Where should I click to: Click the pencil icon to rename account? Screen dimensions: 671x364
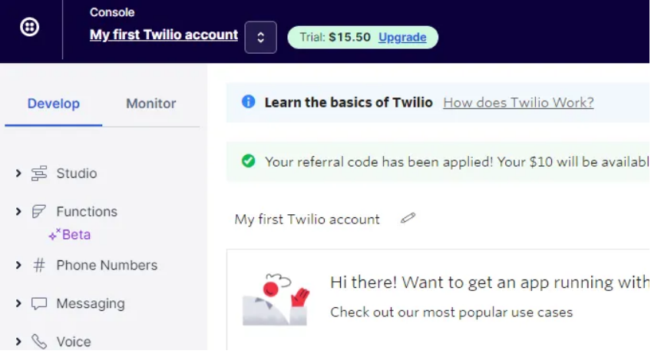(408, 219)
